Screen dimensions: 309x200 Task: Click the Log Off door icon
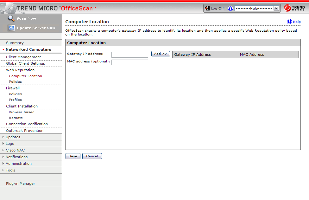tap(207, 8)
